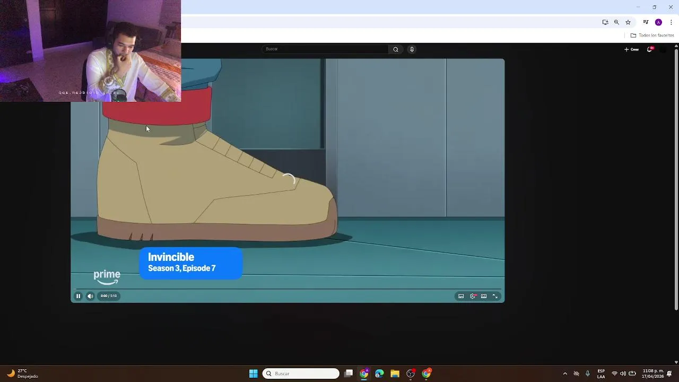Expand the hidden system tray icons chevron
Viewport: 679px width, 382px height.
565,374
